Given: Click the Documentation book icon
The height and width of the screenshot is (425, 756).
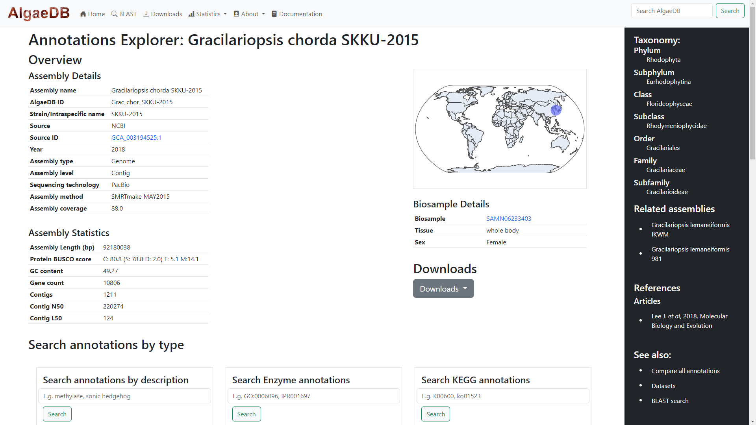Looking at the screenshot, I should click(274, 14).
